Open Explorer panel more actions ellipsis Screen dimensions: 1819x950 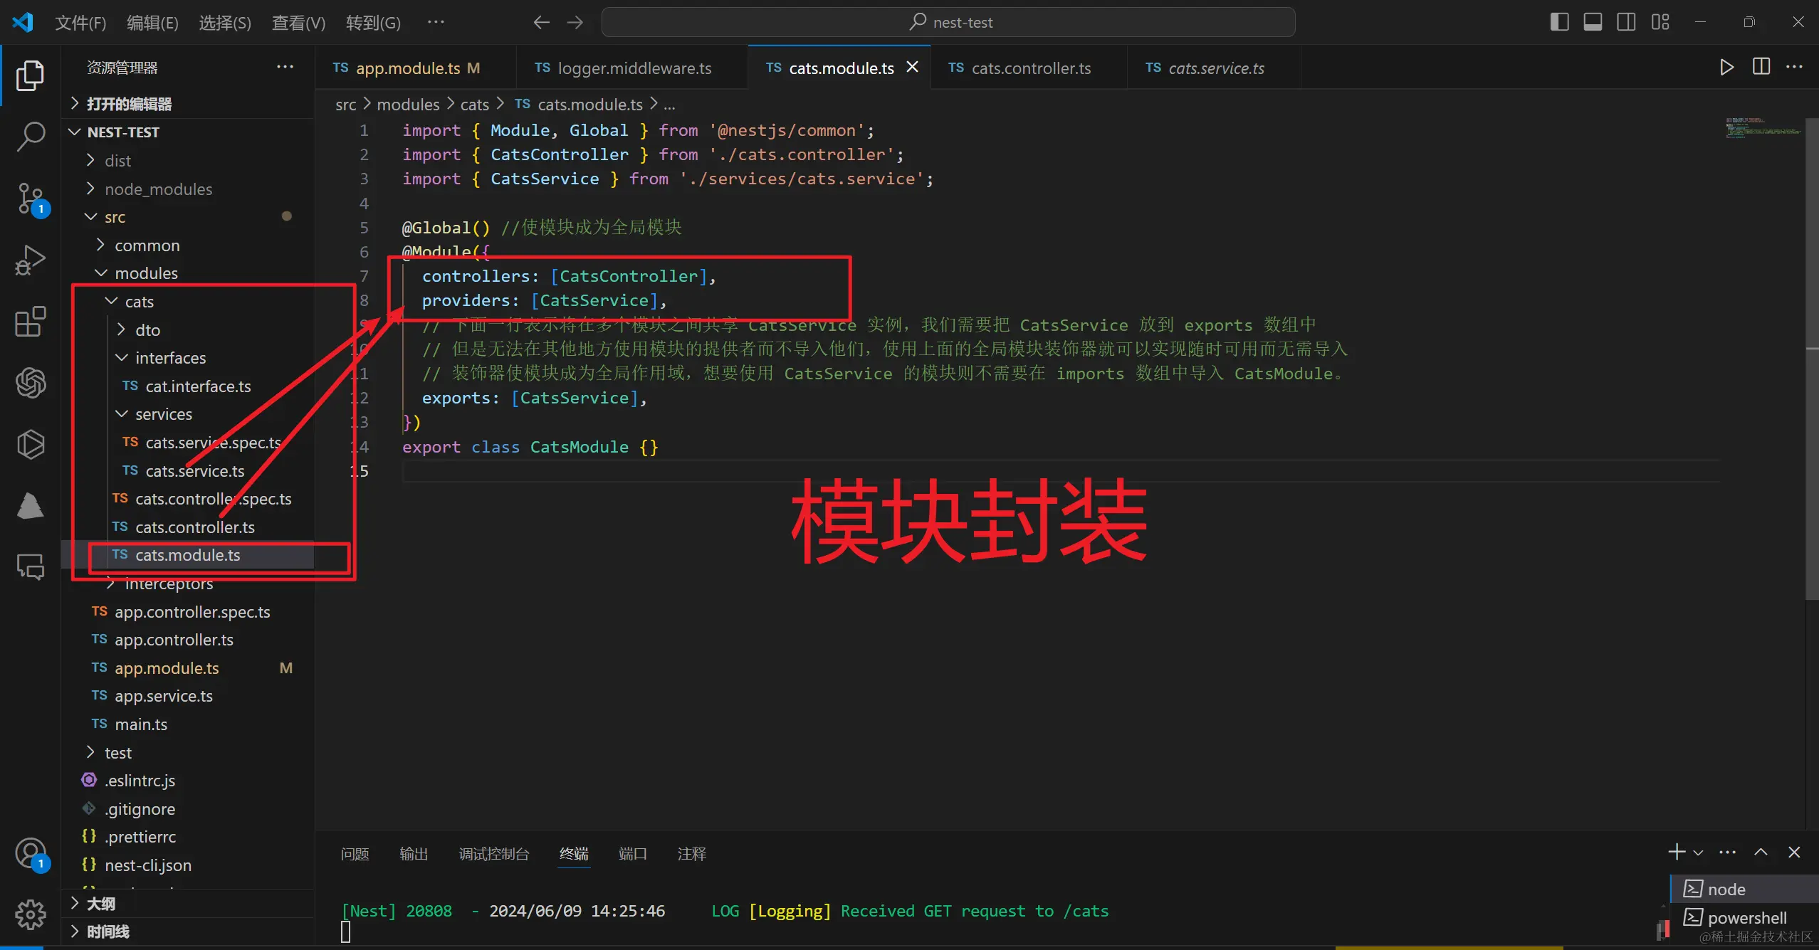pos(285,67)
